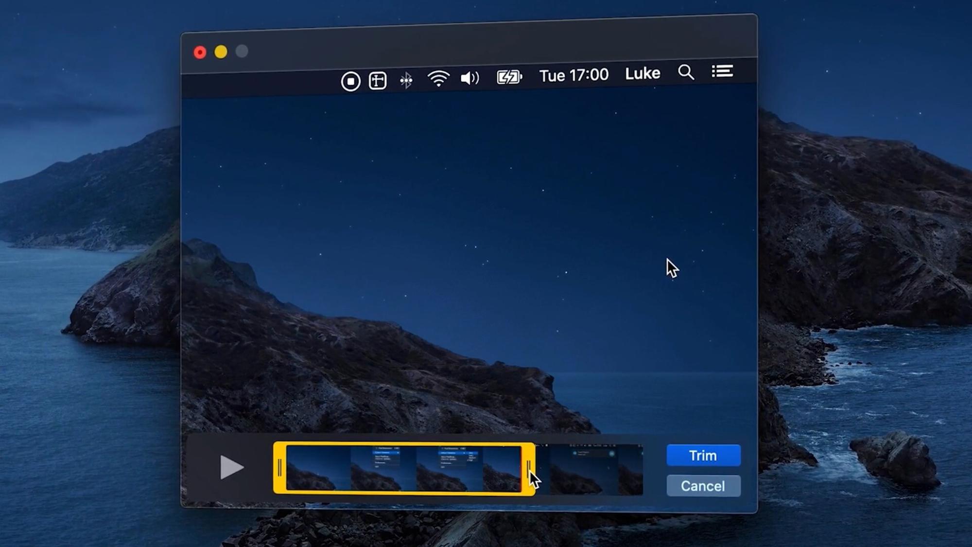Click the Bluetooth status icon
Viewport: 972px width, 547px height.
click(x=406, y=80)
